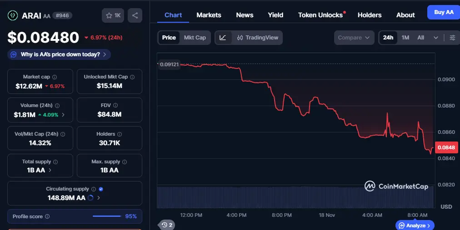This screenshot has height=230, width=460.
Task: Click the 1B AA value under Max. supply
Action: [110, 170]
